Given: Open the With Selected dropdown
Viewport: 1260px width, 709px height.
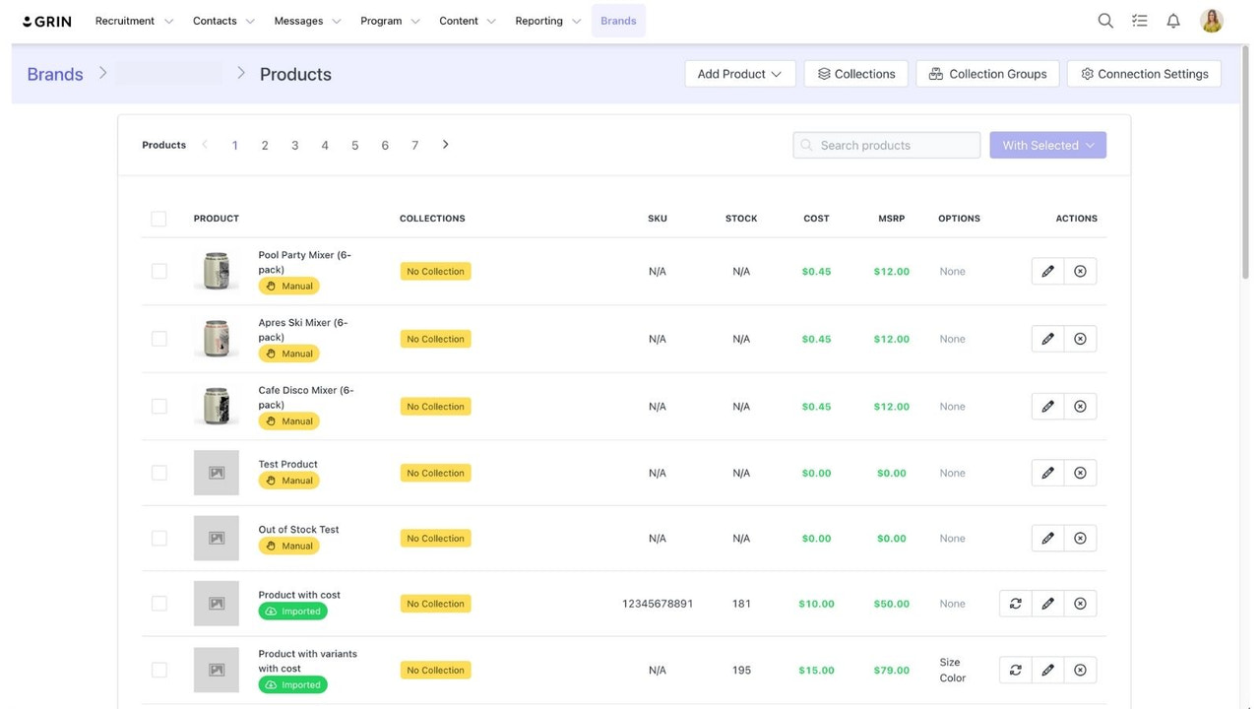Looking at the screenshot, I should pyautogui.click(x=1047, y=145).
